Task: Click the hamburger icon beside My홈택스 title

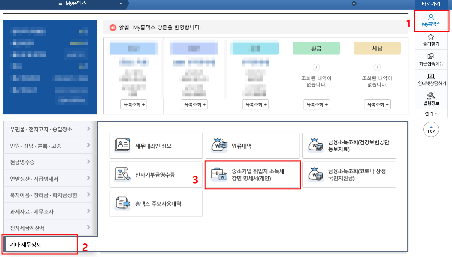Action: (x=60, y=3)
